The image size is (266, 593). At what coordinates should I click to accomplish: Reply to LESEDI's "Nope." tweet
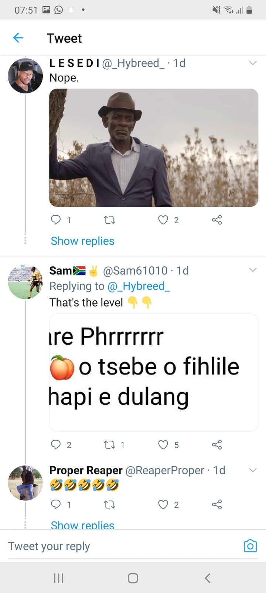(56, 220)
